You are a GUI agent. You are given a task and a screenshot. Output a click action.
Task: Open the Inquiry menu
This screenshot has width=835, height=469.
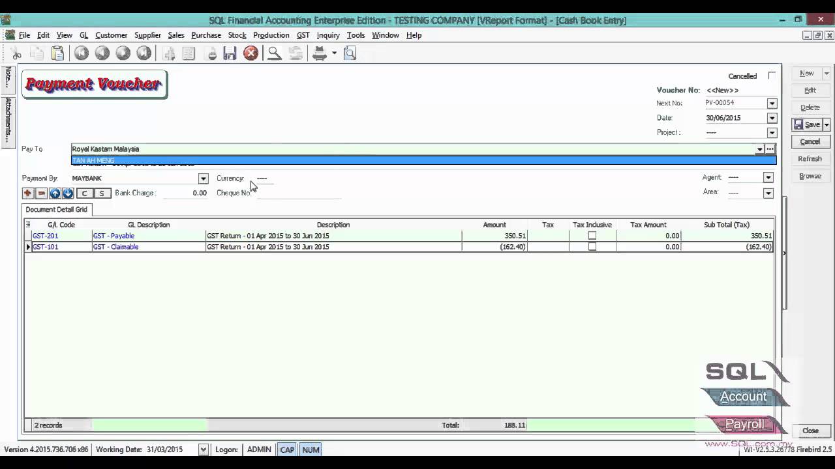click(x=328, y=35)
